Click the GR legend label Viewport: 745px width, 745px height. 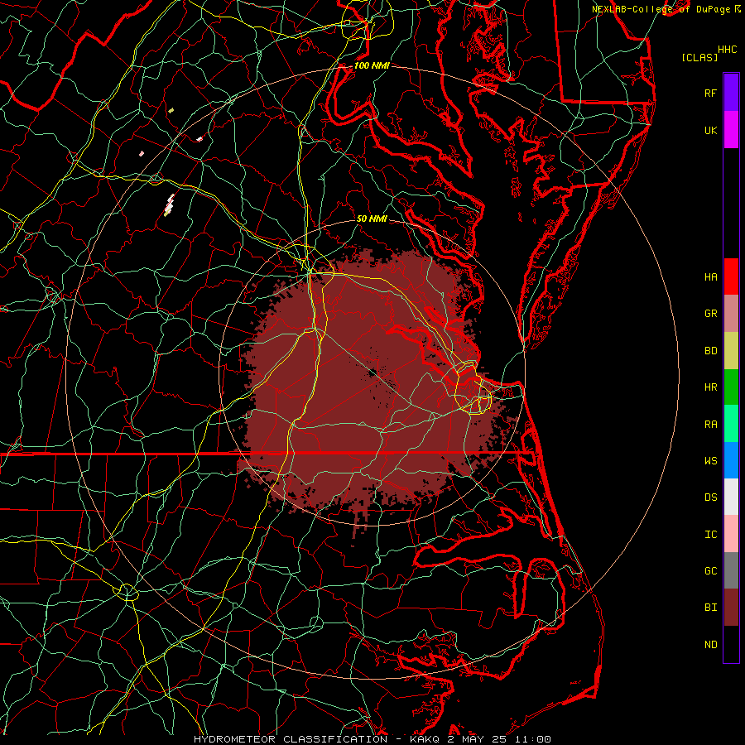(x=710, y=314)
